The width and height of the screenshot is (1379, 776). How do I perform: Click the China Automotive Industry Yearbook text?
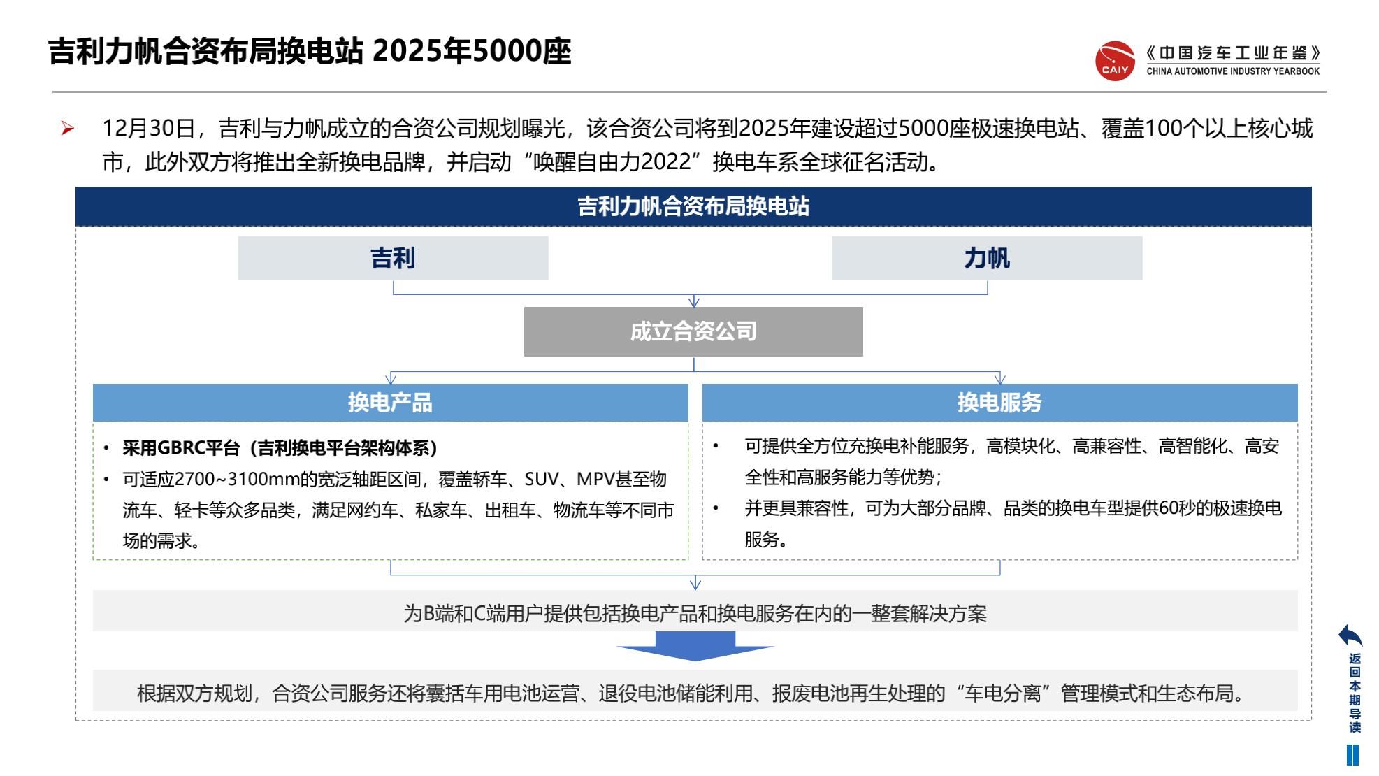click(x=1233, y=71)
